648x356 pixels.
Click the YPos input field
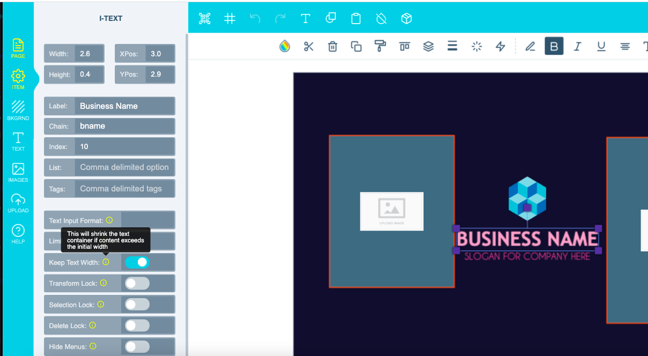(x=160, y=75)
